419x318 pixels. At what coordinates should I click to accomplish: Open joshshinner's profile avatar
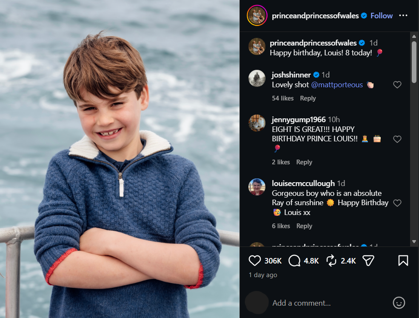[x=257, y=78]
